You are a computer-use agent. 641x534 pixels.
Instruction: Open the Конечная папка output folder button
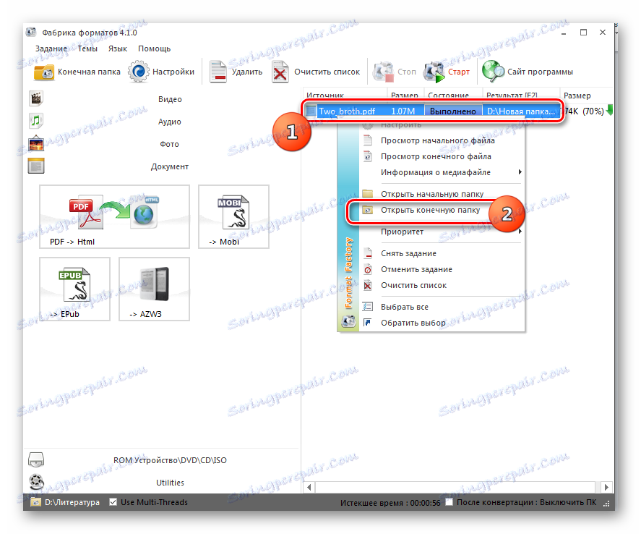(77, 72)
